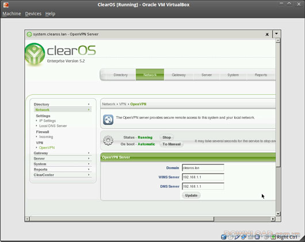Image resolution: width=305 pixels, height=242 pixels.
Task: Click the vertical scrollbar thumb
Action: (278, 105)
